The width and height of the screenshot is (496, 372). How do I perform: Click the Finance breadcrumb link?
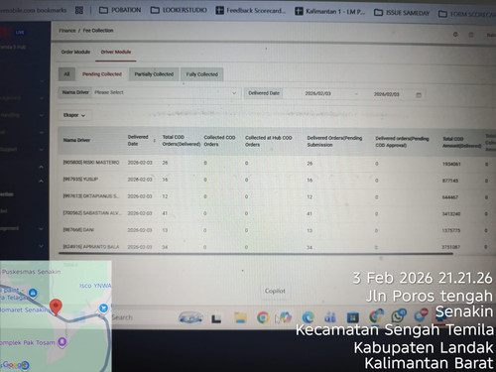[x=67, y=31]
